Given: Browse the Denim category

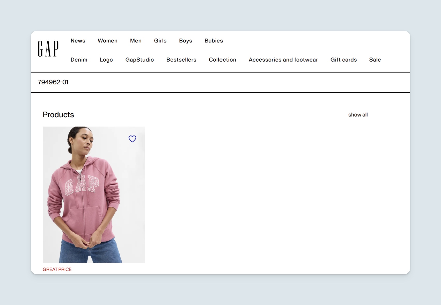Looking at the screenshot, I should [79, 60].
